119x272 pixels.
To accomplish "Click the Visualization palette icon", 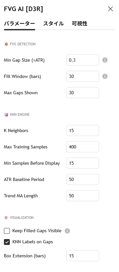I will pos(7,218).
